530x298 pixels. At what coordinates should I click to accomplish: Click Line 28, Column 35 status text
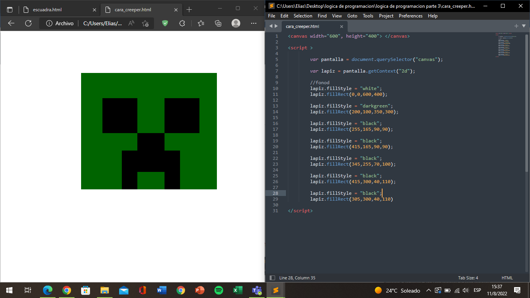[297, 278]
